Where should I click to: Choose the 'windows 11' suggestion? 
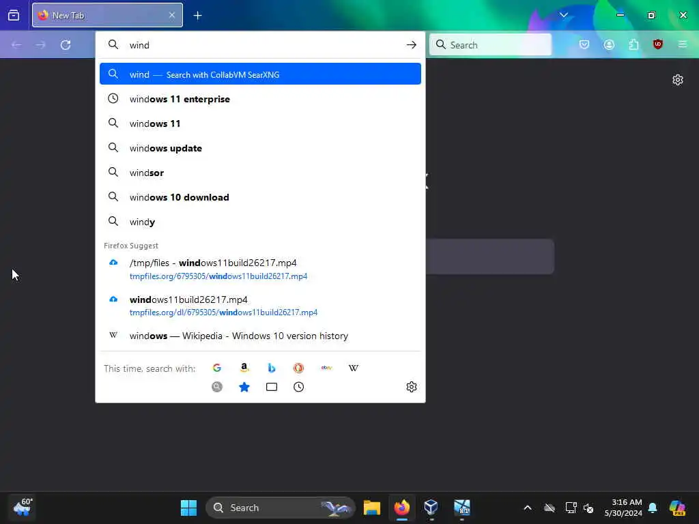[260, 123]
